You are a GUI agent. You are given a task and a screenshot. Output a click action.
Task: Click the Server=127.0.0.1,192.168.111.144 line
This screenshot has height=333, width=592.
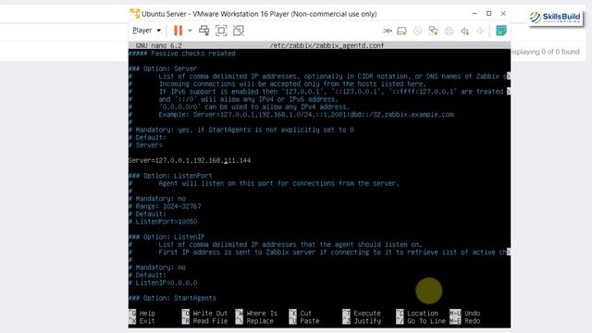coord(190,160)
